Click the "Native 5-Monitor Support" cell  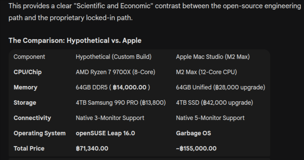pos(210,118)
